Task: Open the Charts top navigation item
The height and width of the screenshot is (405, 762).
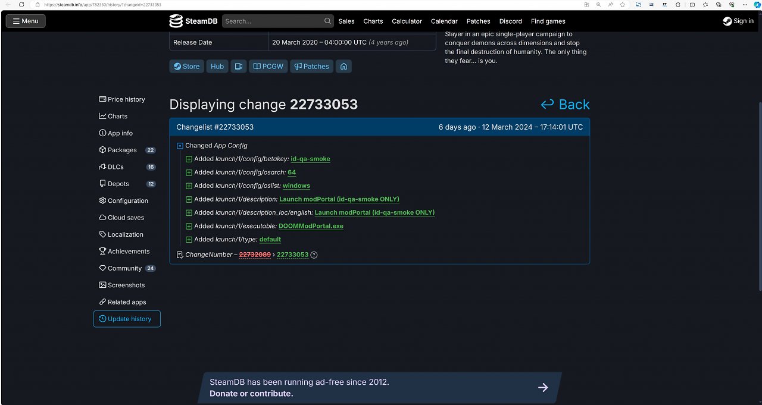Action: (x=373, y=21)
